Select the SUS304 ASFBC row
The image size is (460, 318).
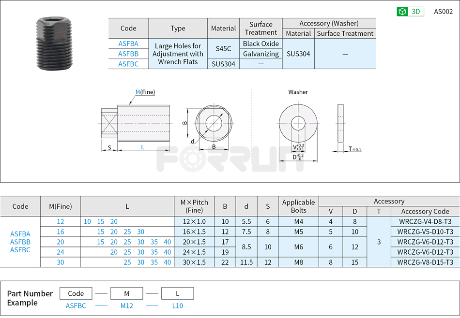tap(128, 64)
